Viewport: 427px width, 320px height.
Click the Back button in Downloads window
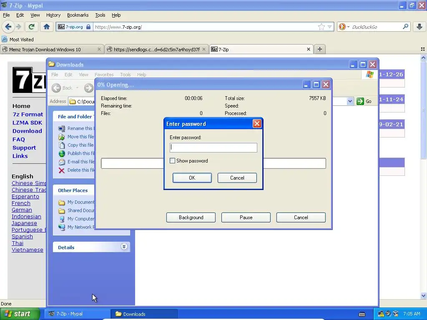(x=62, y=88)
